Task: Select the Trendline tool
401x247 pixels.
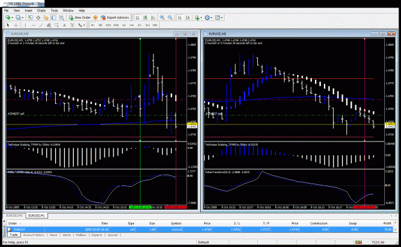Action: coord(41,25)
